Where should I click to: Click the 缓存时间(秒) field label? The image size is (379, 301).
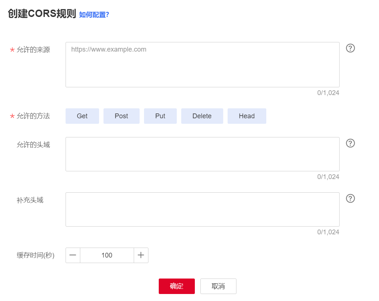pyautogui.click(x=35, y=255)
